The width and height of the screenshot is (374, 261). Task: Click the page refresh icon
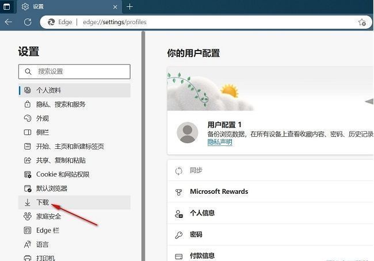[27, 22]
